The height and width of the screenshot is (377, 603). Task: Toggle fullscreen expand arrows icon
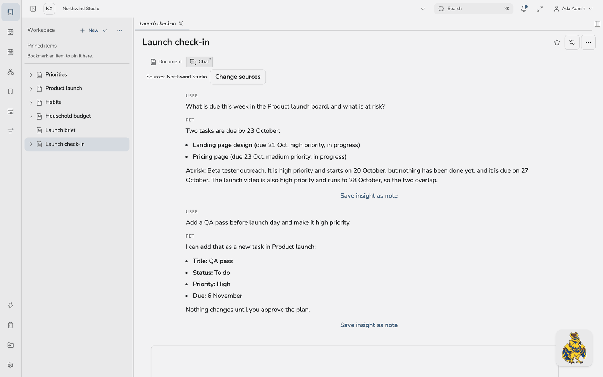pyautogui.click(x=540, y=9)
